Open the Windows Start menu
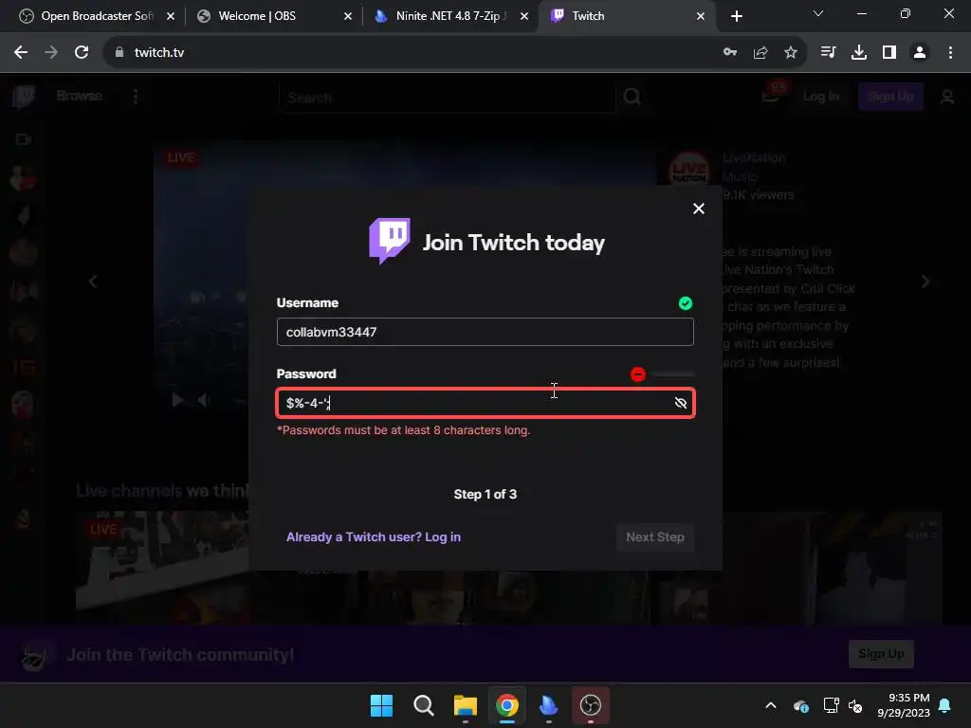Viewport: 971px width, 728px height. [x=381, y=705]
